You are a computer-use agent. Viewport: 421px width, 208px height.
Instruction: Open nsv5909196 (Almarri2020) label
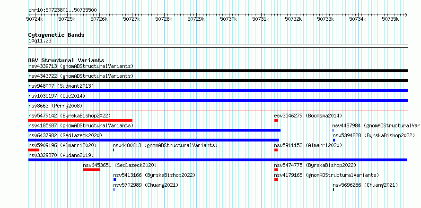62,145
